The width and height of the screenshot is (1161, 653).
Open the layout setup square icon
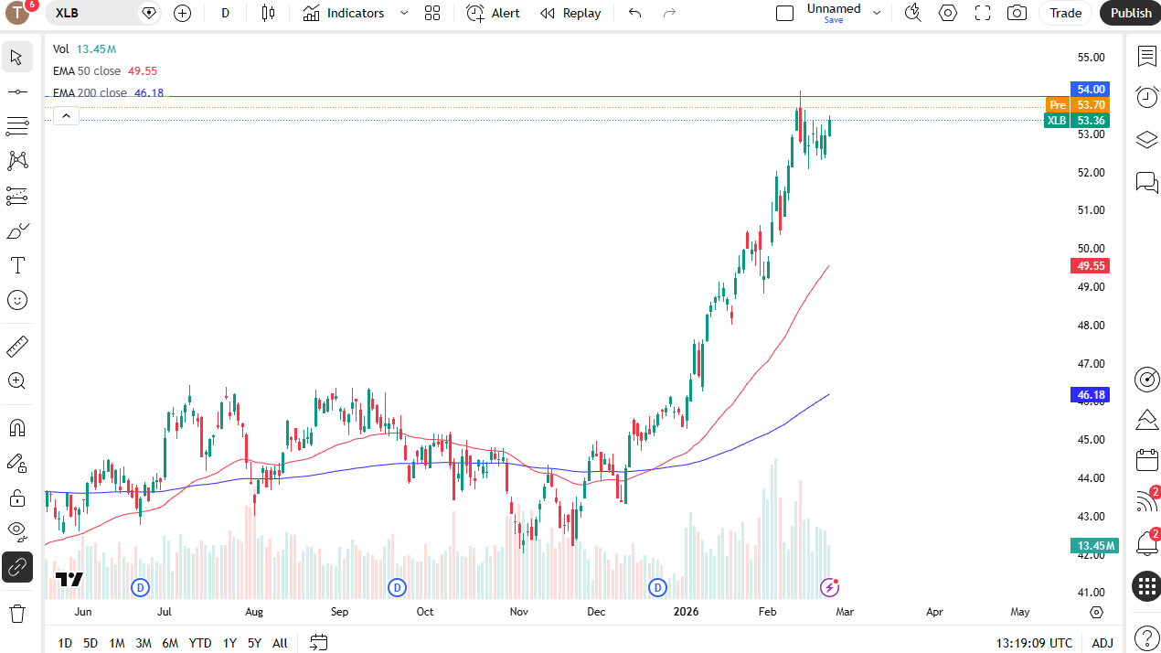tap(784, 13)
